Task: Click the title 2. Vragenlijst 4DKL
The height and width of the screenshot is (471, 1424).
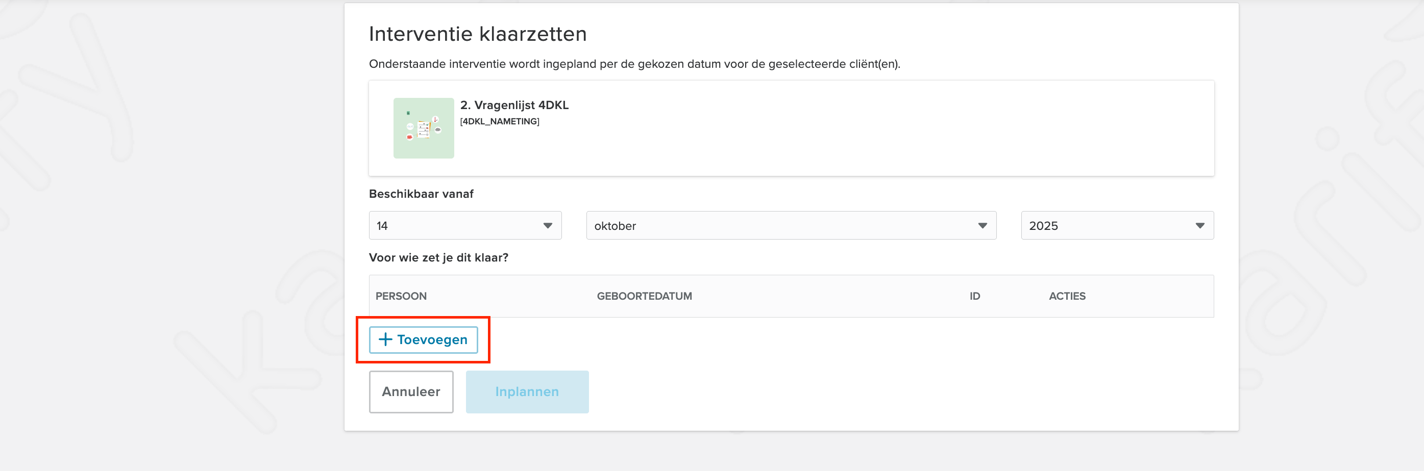Action: 514,106
